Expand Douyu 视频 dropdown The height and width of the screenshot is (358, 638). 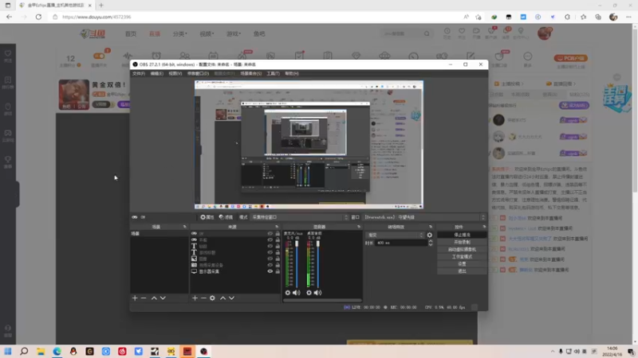point(207,33)
